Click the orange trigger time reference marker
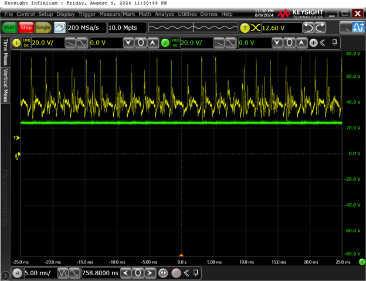The image size is (366, 281). point(181,255)
